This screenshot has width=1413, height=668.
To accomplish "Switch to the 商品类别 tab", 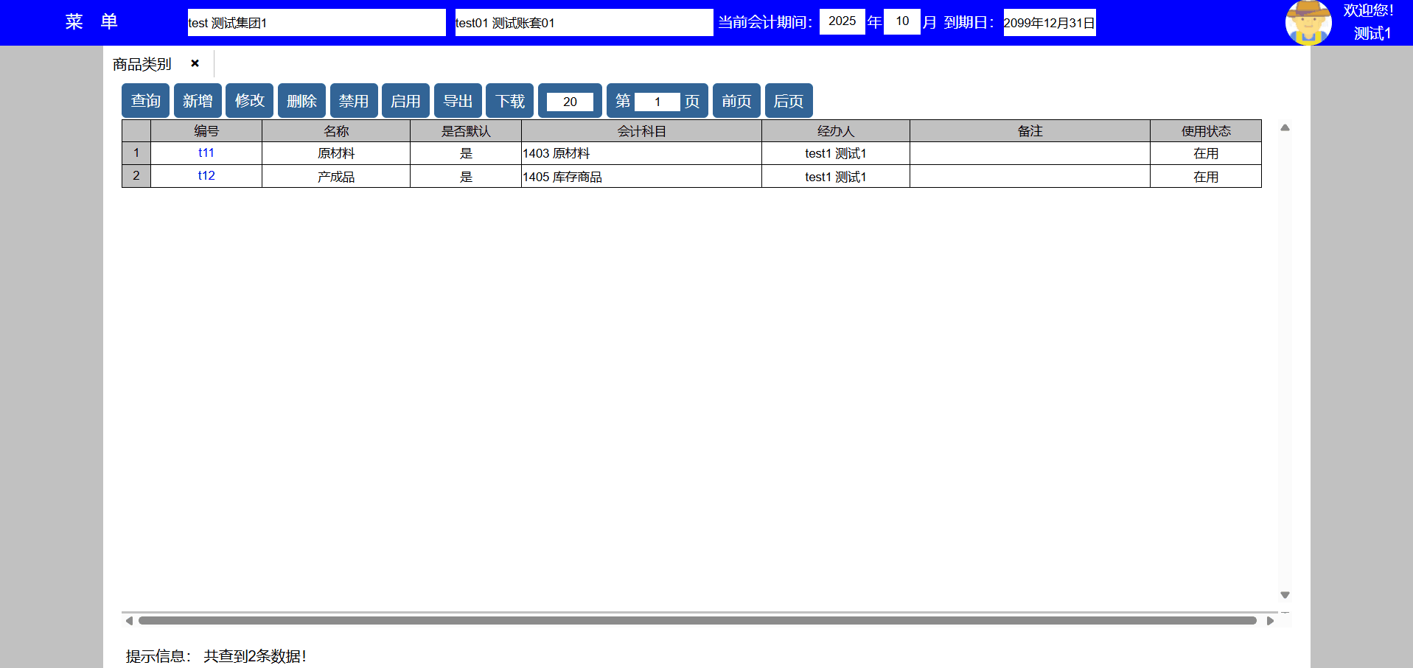I will [142, 64].
